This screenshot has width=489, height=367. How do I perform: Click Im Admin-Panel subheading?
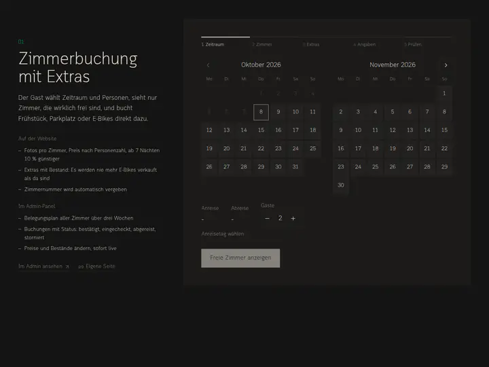[x=37, y=207]
